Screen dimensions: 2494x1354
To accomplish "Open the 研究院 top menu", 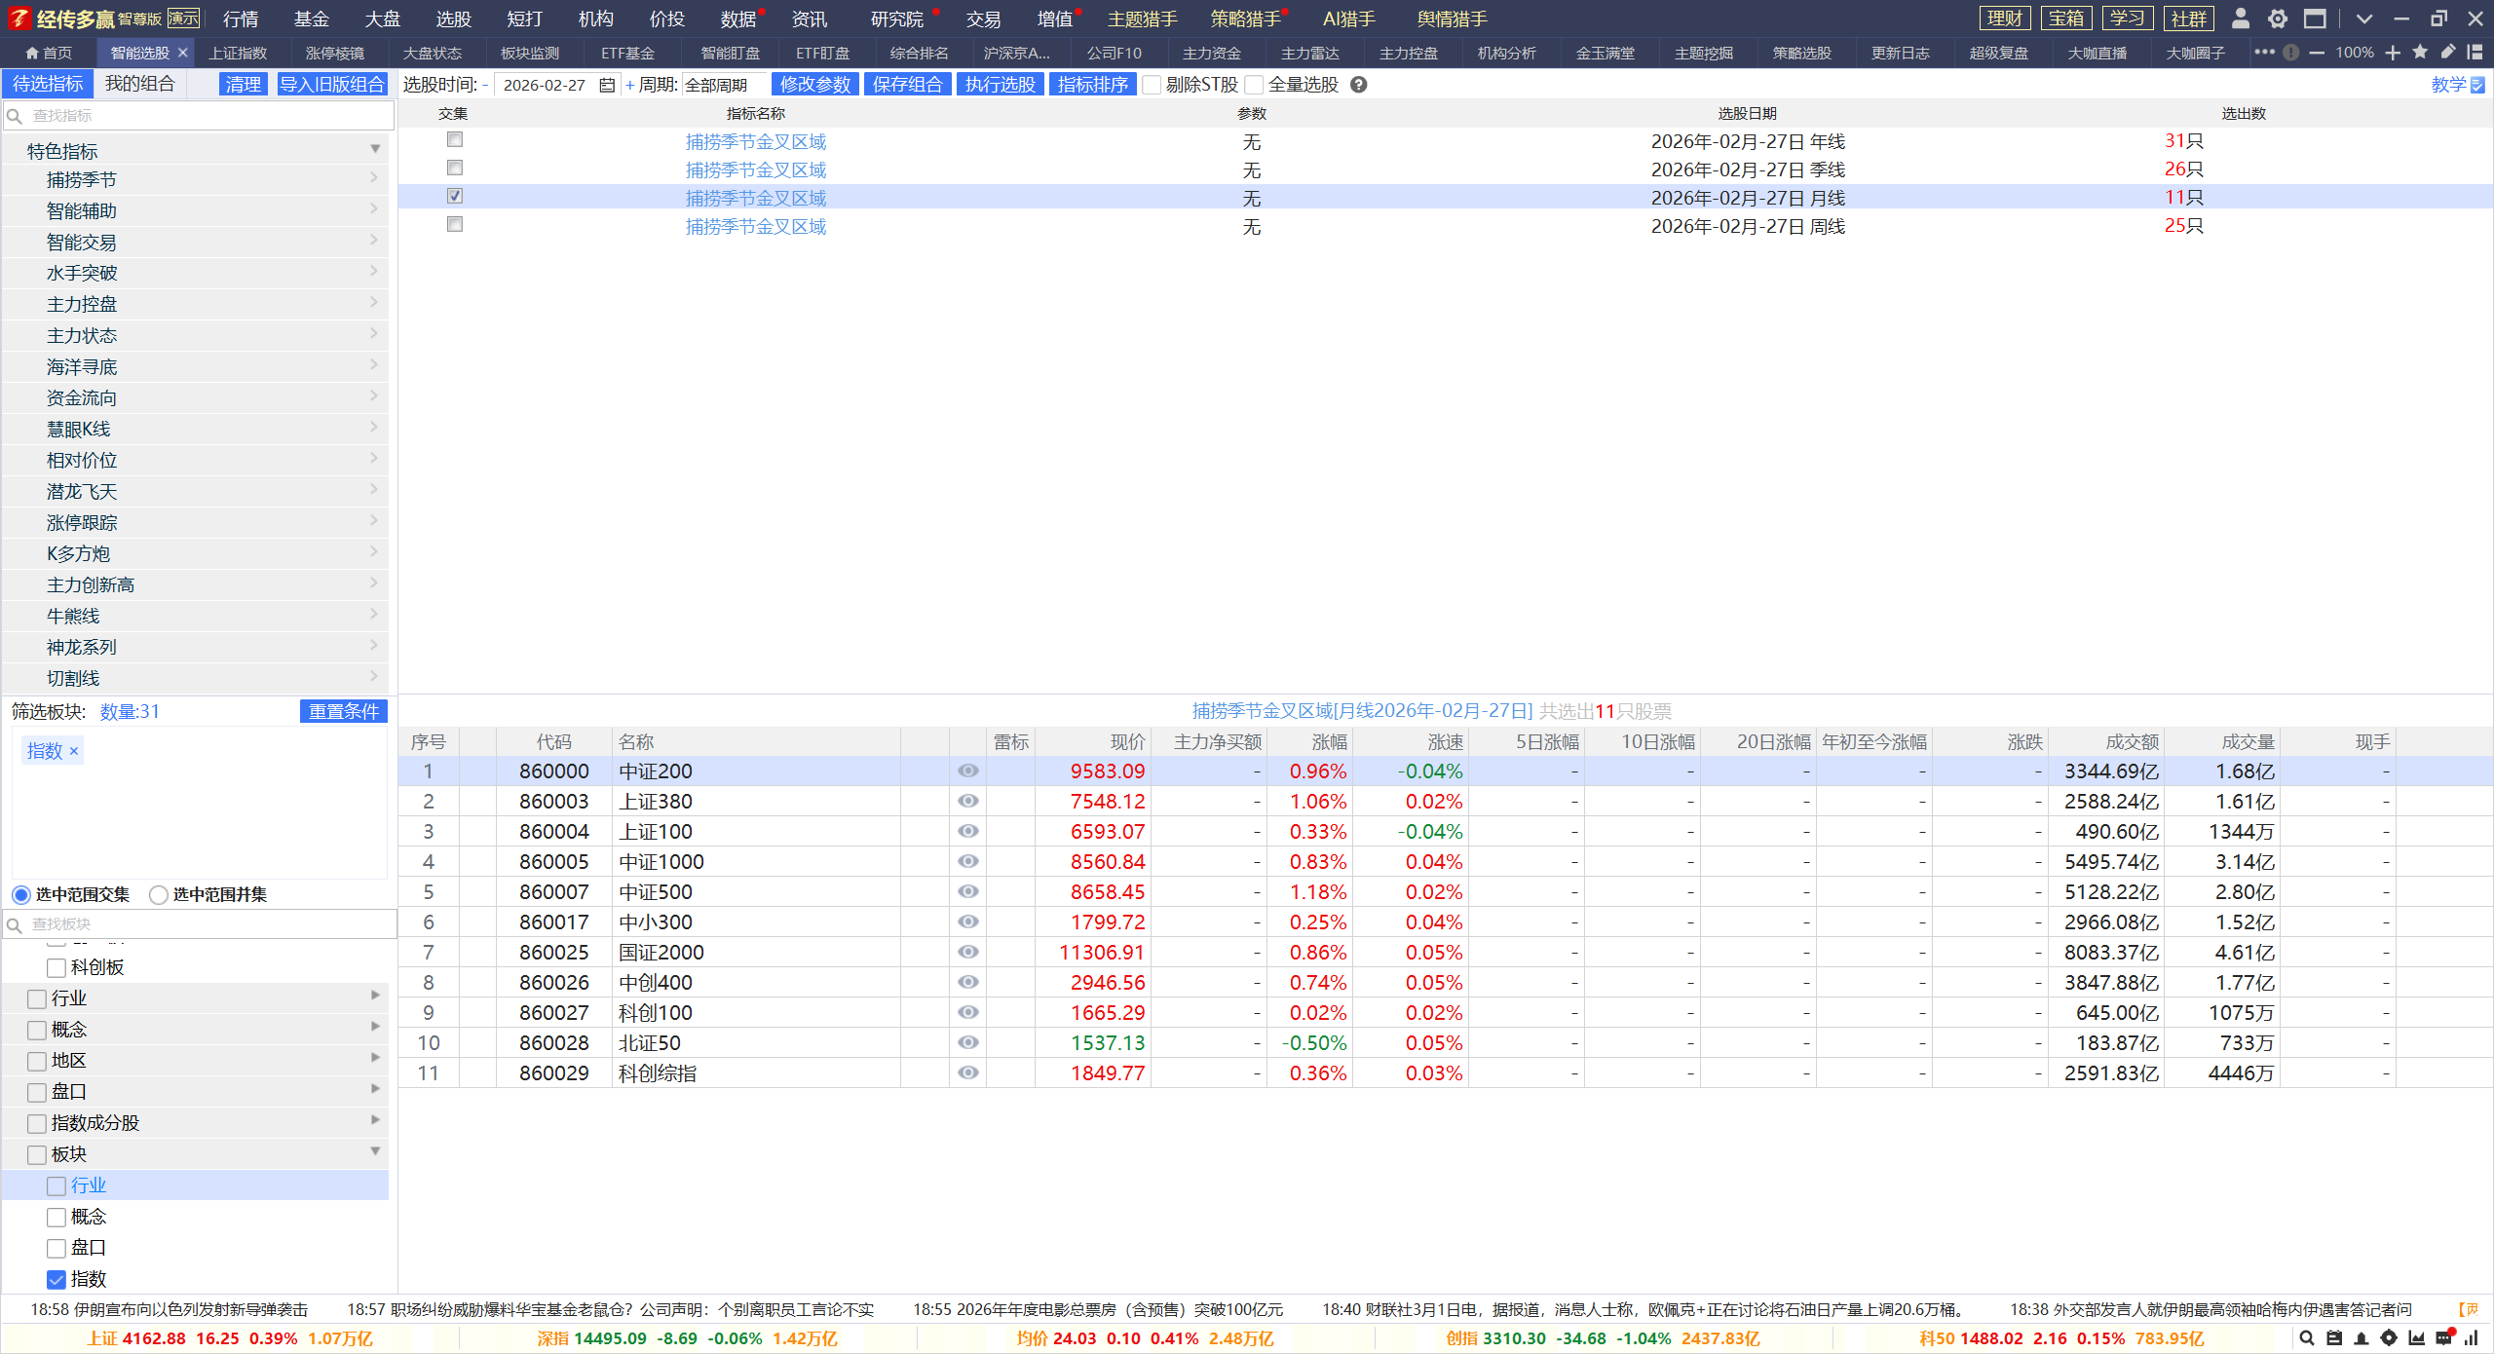I will pyautogui.click(x=896, y=19).
